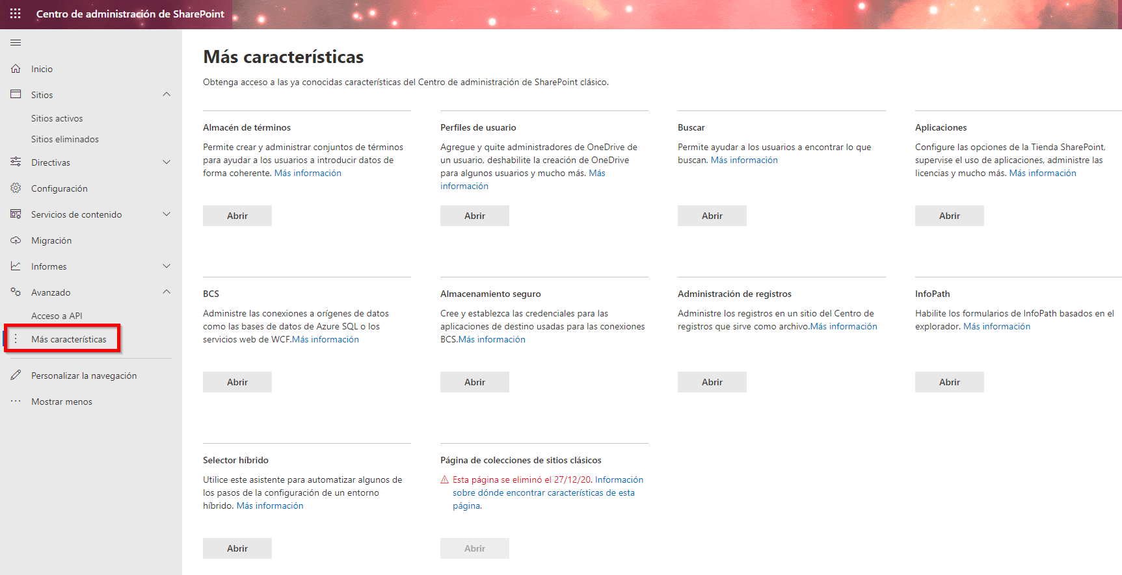Expand the Informes section chevron

167,266
